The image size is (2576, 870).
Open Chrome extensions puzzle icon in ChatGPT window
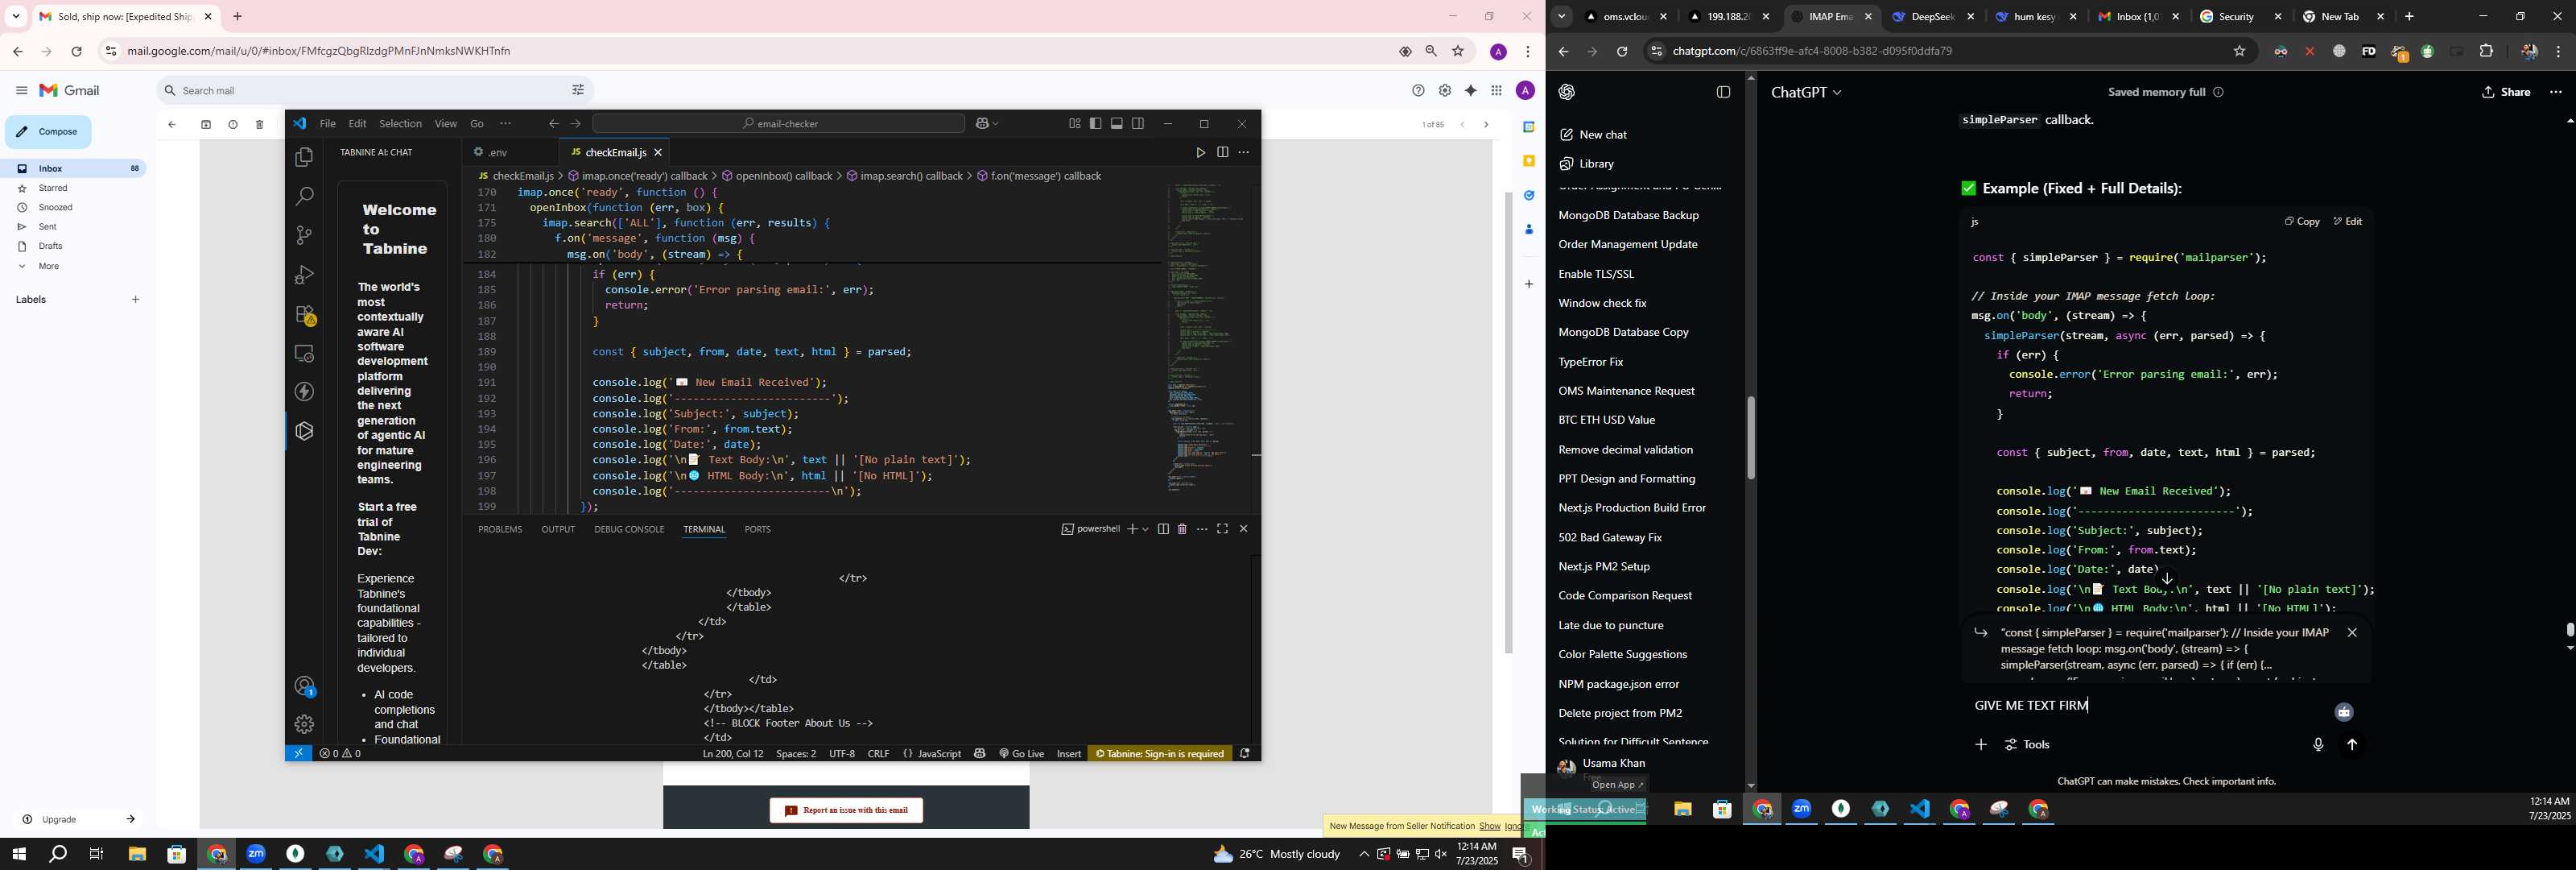(2486, 51)
